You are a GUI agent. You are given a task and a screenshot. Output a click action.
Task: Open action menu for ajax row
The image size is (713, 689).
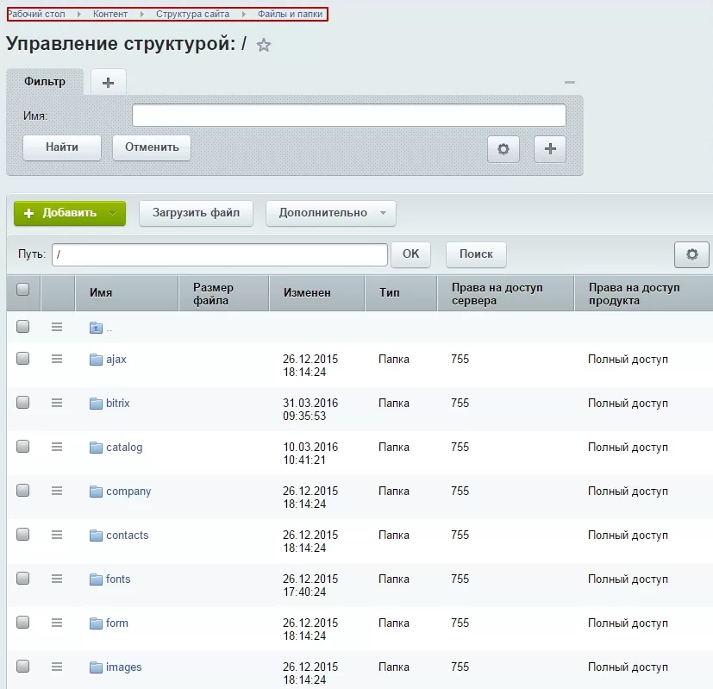point(57,359)
